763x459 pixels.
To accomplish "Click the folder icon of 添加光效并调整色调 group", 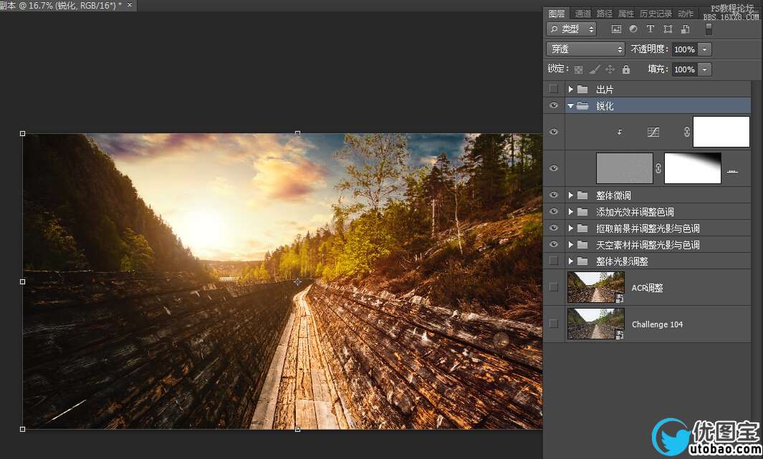I will [x=582, y=212].
